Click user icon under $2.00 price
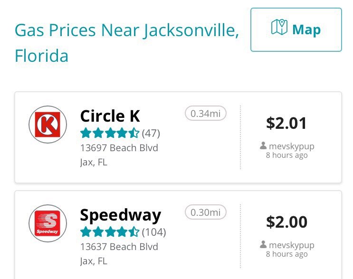The height and width of the screenshot is (279, 353). [x=263, y=244]
